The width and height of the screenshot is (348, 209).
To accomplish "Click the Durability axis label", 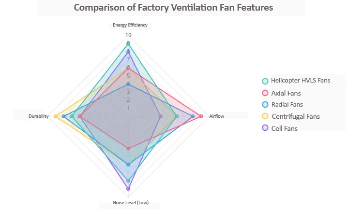I will point(38,116).
